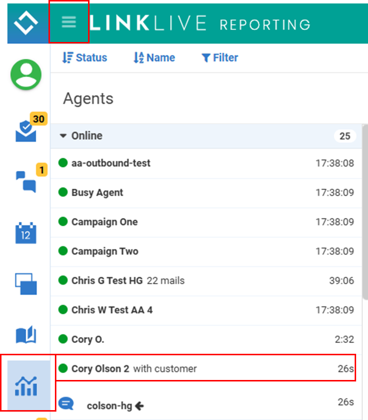Click chat bubble icon beside colson-hg
368x420 pixels.
point(66,404)
